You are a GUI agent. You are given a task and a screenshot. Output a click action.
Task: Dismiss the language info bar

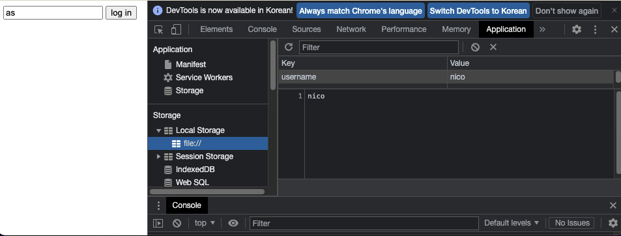614,10
